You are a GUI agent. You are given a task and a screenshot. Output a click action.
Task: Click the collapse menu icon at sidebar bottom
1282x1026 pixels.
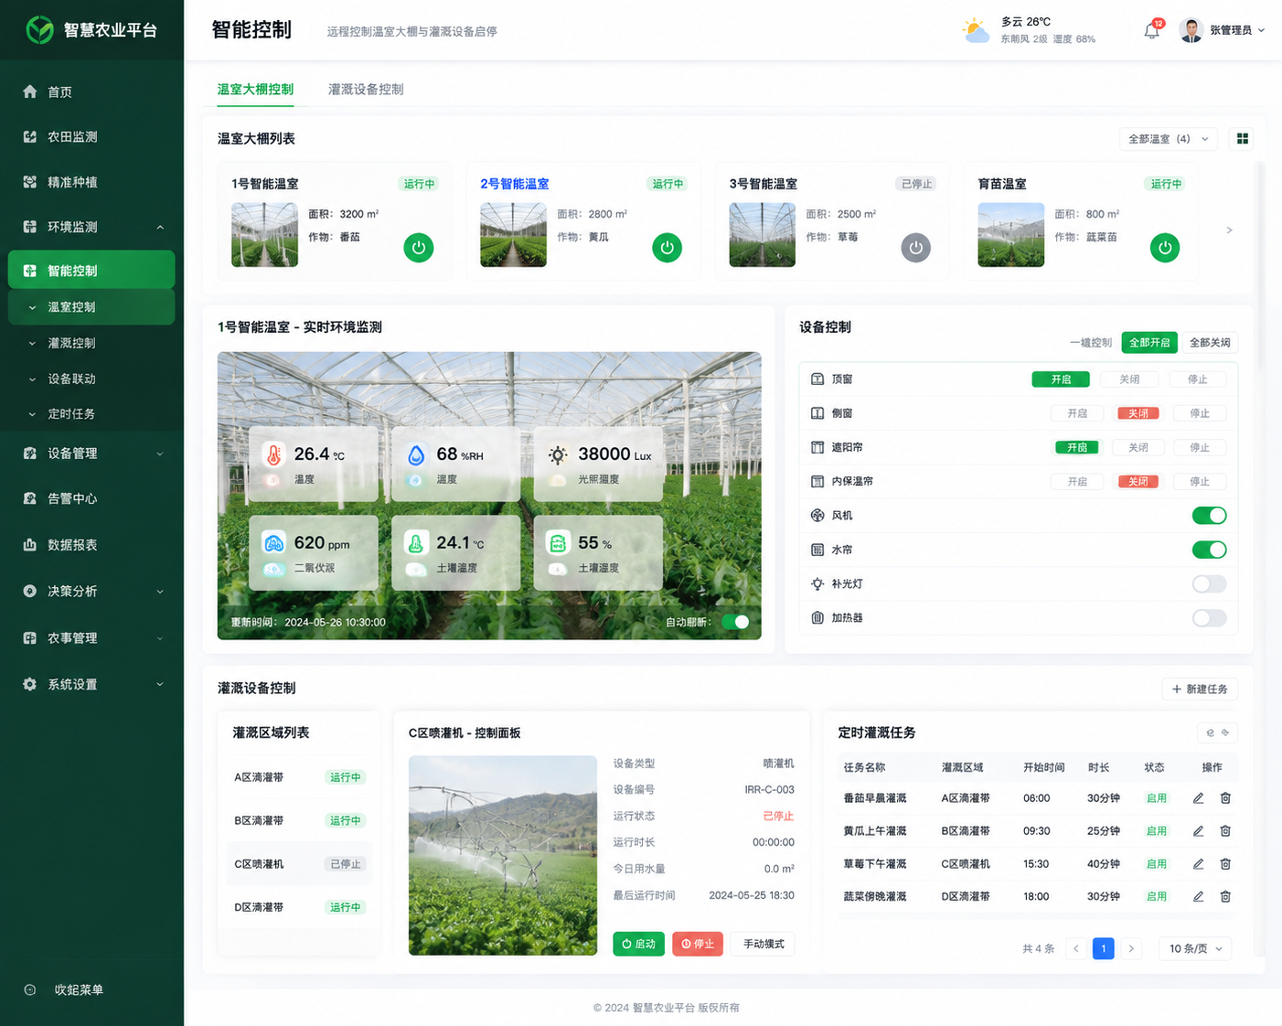(x=30, y=989)
